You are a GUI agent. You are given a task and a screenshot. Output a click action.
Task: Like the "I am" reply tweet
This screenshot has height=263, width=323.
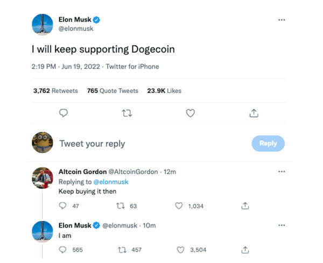pyautogui.click(x=180, y=250)
